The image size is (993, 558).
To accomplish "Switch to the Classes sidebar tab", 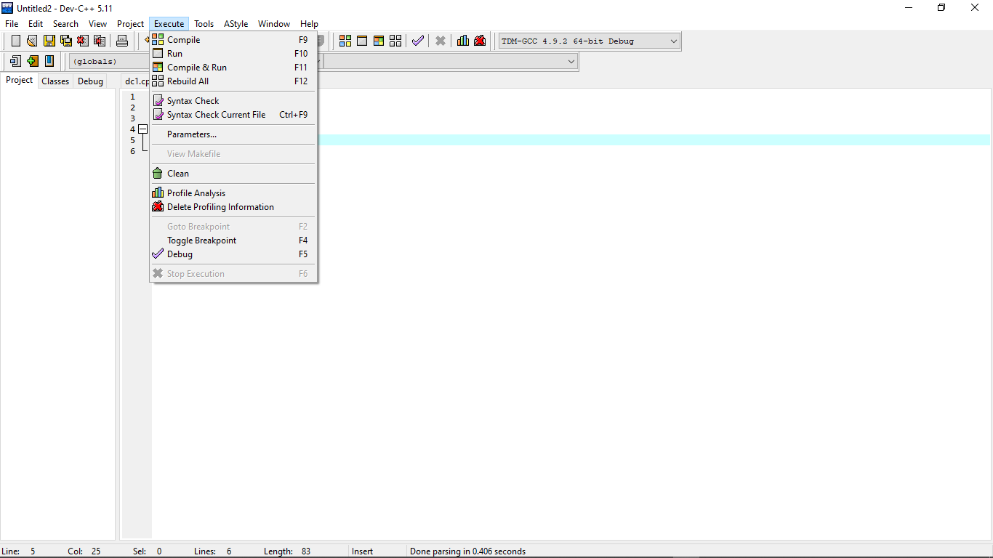I will (55, 81).
